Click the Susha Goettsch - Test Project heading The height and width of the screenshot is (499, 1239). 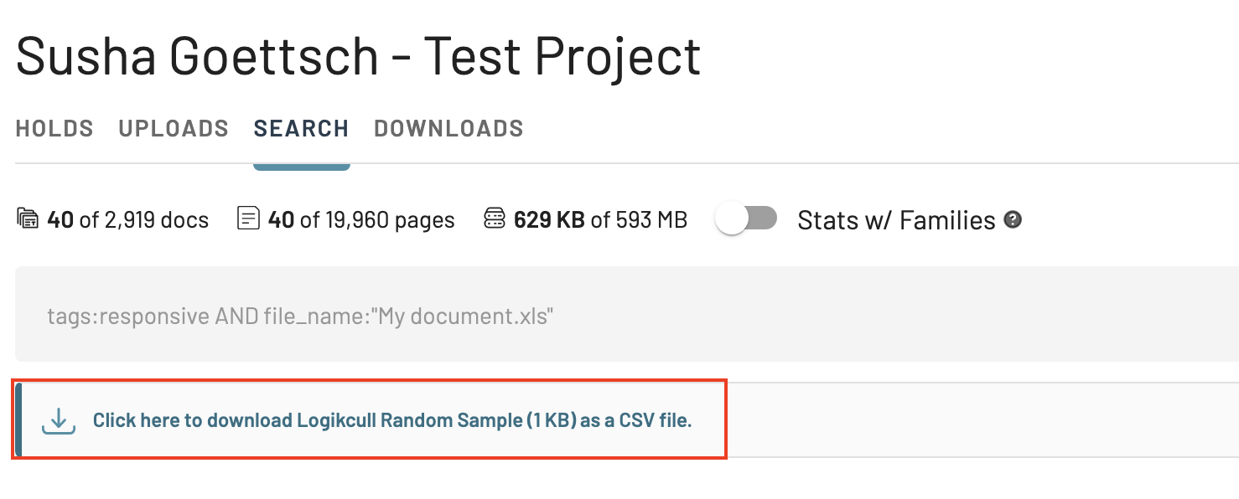pyautogui.click(x=358, y=56)
